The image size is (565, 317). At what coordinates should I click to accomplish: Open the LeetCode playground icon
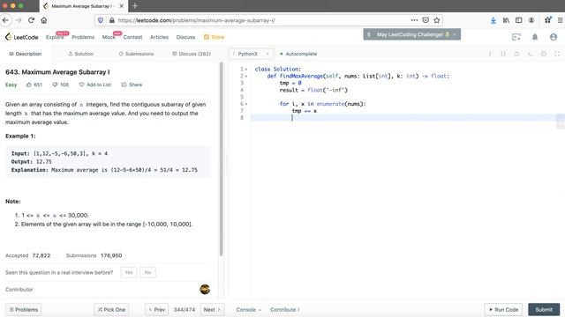[x=516, y=37]
